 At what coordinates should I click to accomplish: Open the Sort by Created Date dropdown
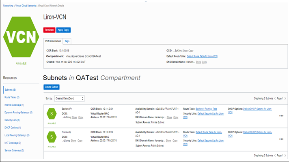[x=69, y=98]
